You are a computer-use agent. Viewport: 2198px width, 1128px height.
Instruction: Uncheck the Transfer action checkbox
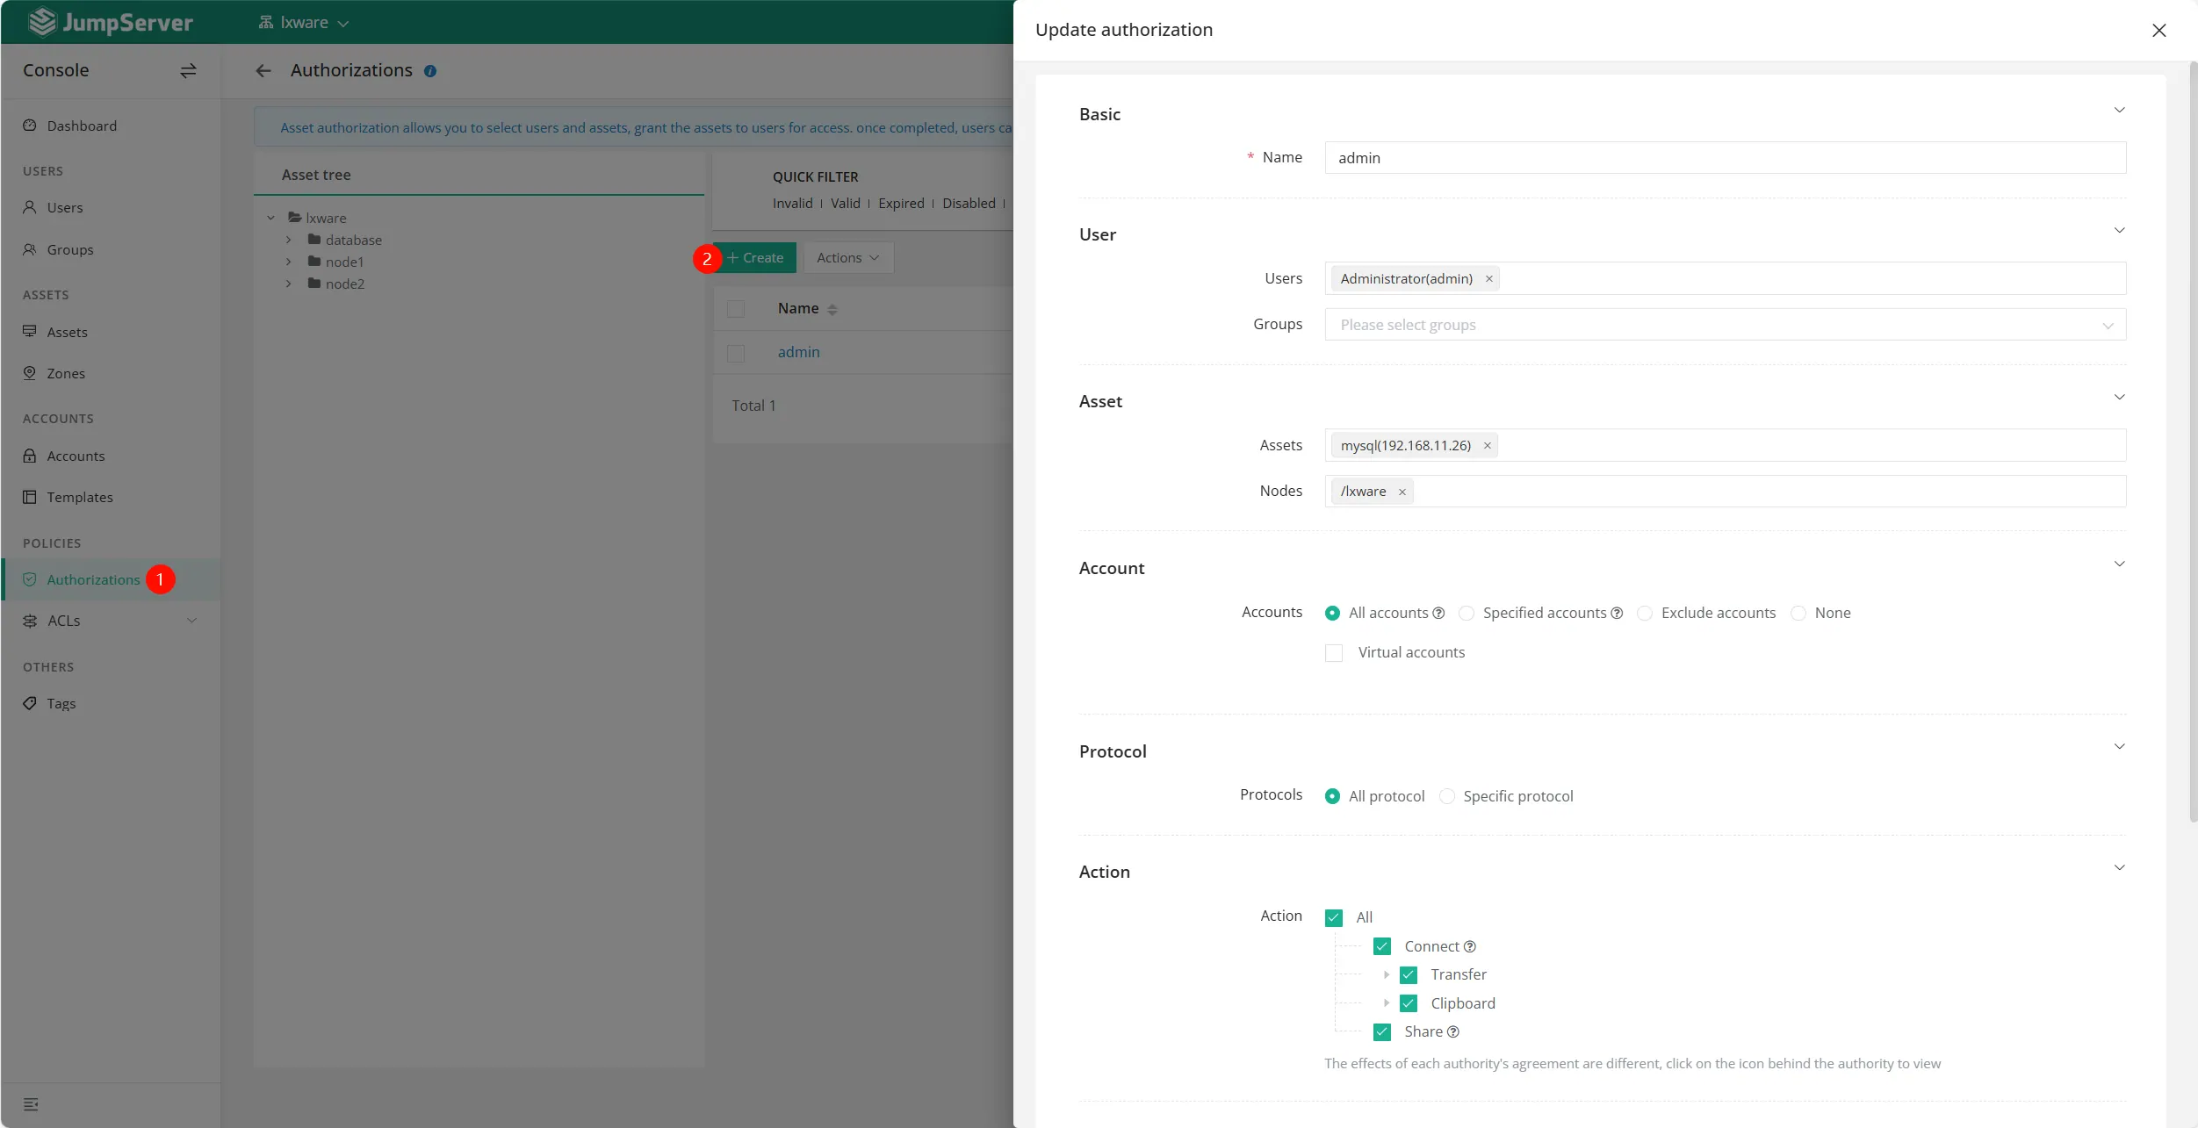pos(1409,975)
